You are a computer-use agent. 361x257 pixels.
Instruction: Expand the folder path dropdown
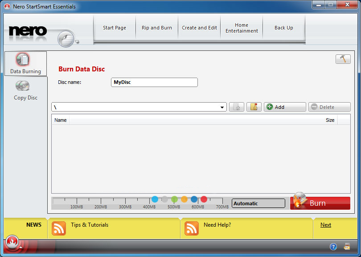point(222,108)
